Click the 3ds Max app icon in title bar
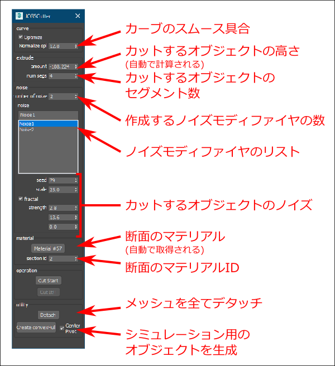335x366 pixels. [19, 16]
